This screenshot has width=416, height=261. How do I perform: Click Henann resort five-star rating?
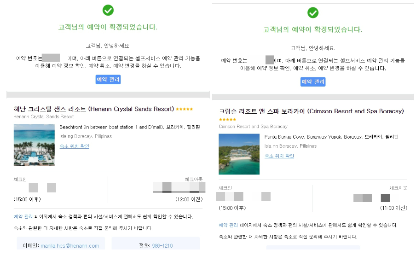(184, 109)
